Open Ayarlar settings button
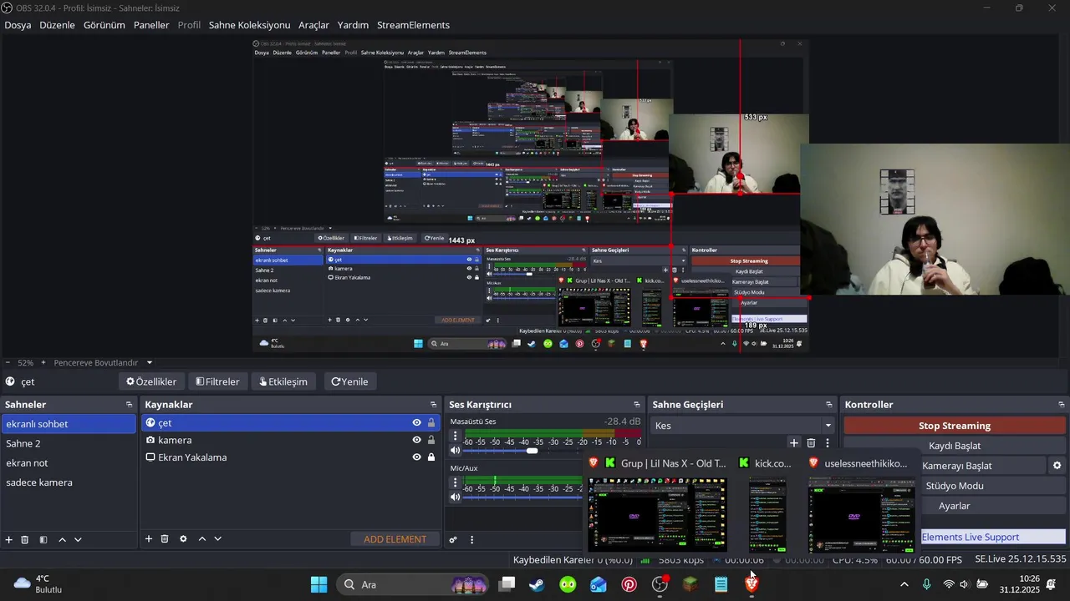The width and height of the screenshot is (1070, 601). point(955,506)
